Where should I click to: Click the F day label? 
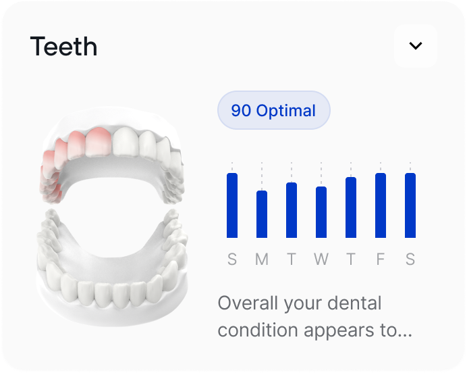coord(381,259)
